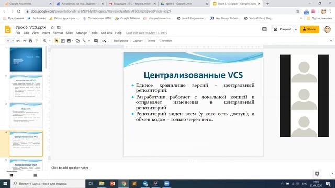Open comment history beside Present

pos(264,29)
